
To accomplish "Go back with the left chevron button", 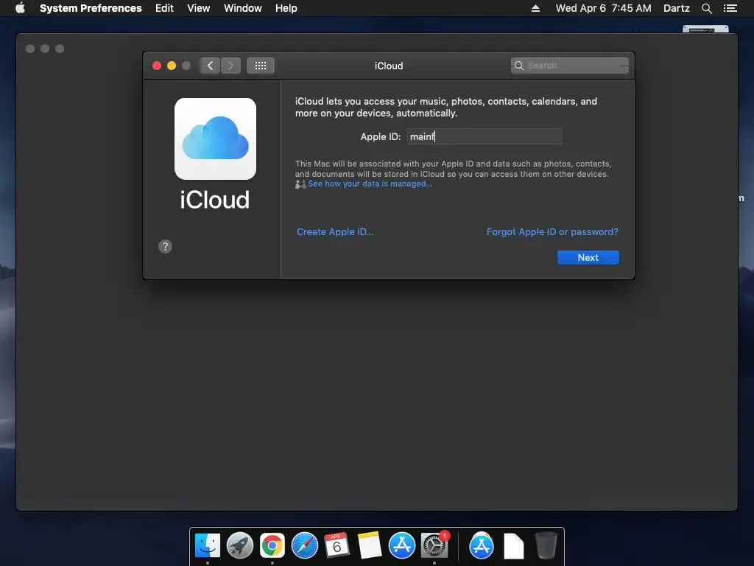I will [210, 66].
